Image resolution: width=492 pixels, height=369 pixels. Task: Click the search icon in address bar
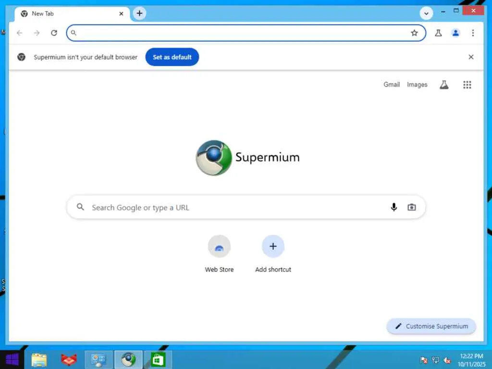coord(74,33)
